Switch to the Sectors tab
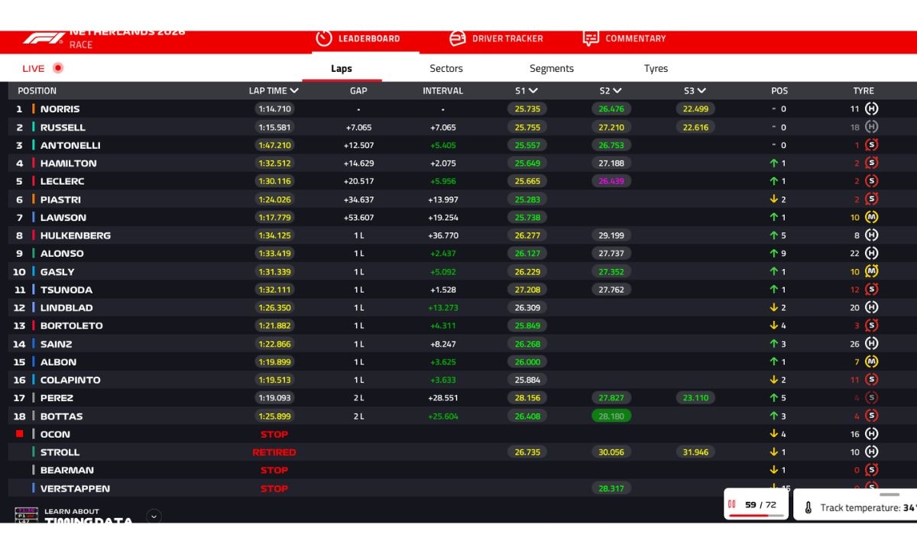The width and height of the screenshot is (917, 557). (x=446, y=68)
